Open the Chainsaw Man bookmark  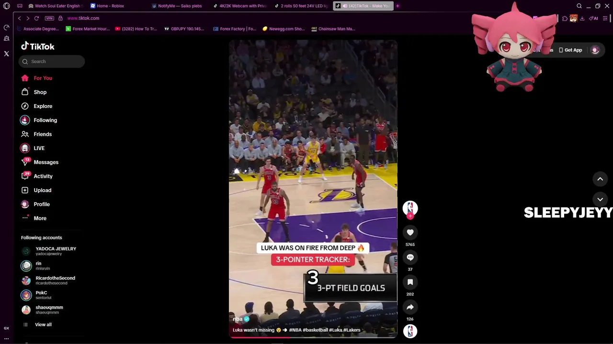click(333, 29)
